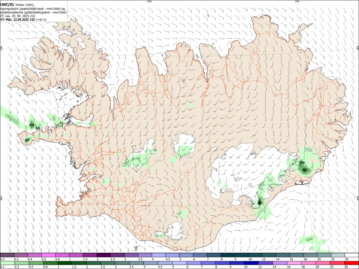Pick the lower legend swatch labeled 3.5
This screenshot has width=359, height=269.
tap(136, 263)
